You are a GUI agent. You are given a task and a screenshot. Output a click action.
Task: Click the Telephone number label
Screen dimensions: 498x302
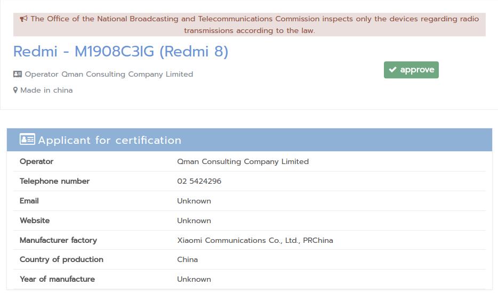click(x=54, y=181)
